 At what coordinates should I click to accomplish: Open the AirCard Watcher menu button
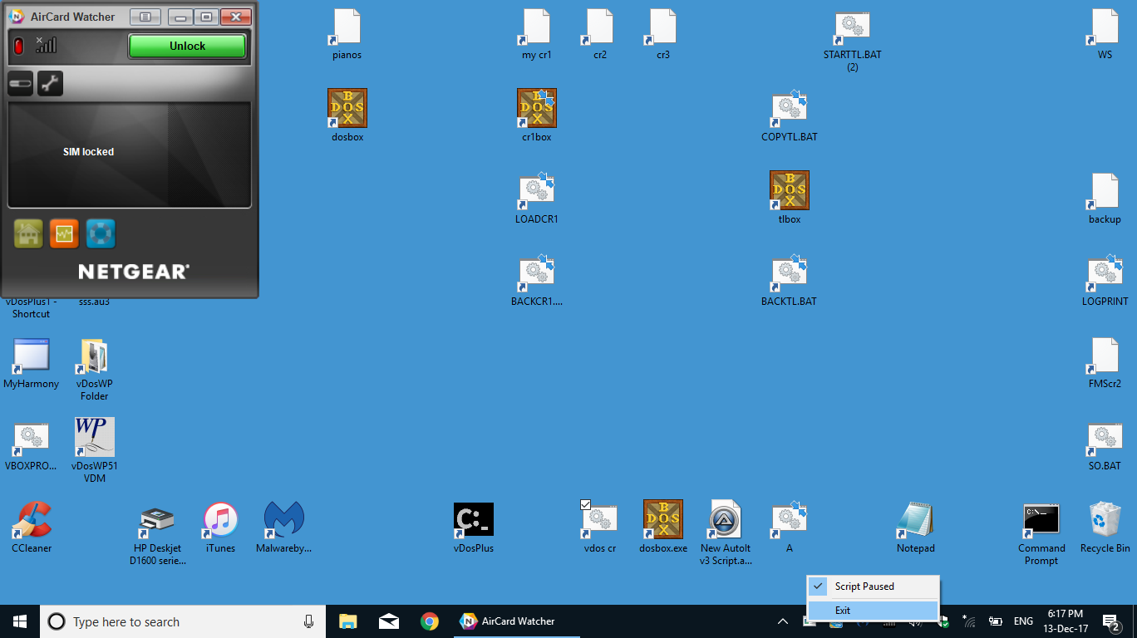click(x=145, y=17)
